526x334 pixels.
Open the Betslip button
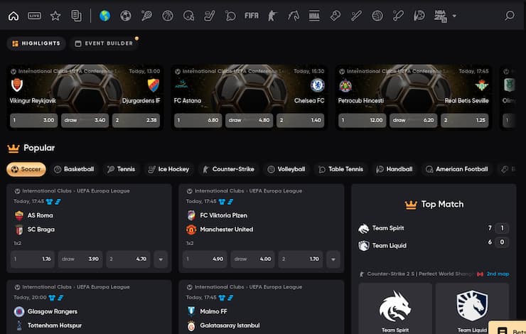(x=508, y=328)
